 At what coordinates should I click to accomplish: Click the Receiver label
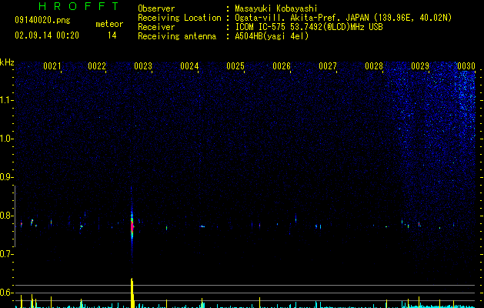click(156, 27)
